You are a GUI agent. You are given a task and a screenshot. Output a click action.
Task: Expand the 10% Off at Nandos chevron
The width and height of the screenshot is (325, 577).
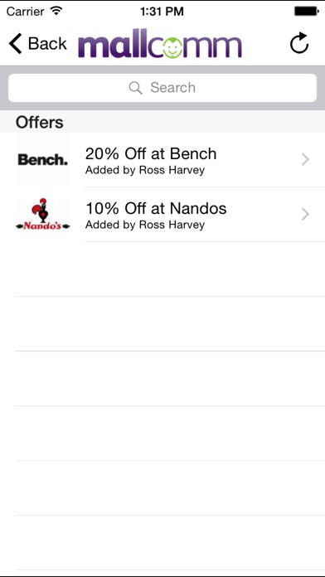click(305, 214)
